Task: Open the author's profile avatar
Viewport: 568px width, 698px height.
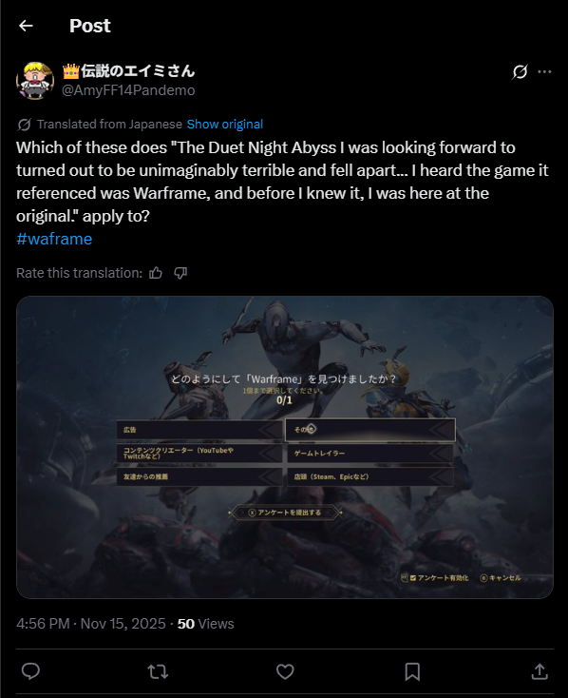Action: [x=35, y=81]
